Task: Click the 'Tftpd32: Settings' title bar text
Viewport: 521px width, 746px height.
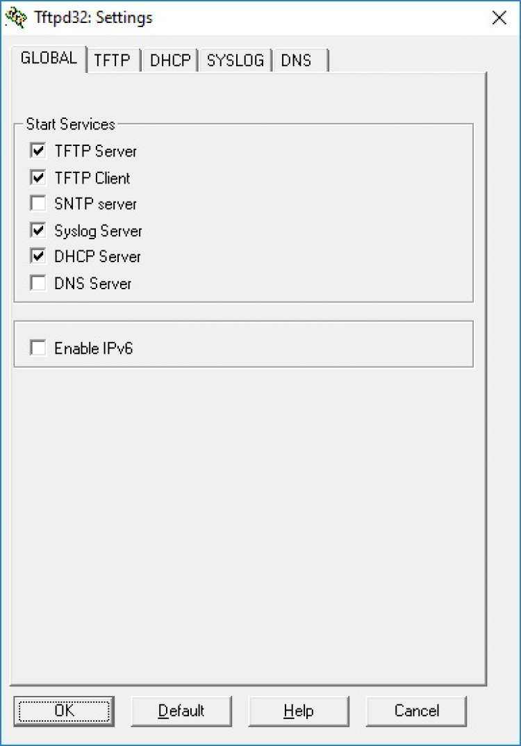Action: [x=93, y=18]
